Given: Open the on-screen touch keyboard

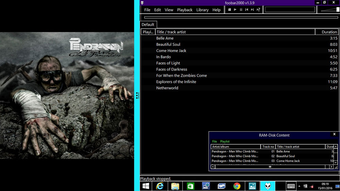Looking at the screenshot, I should point(291,186).
